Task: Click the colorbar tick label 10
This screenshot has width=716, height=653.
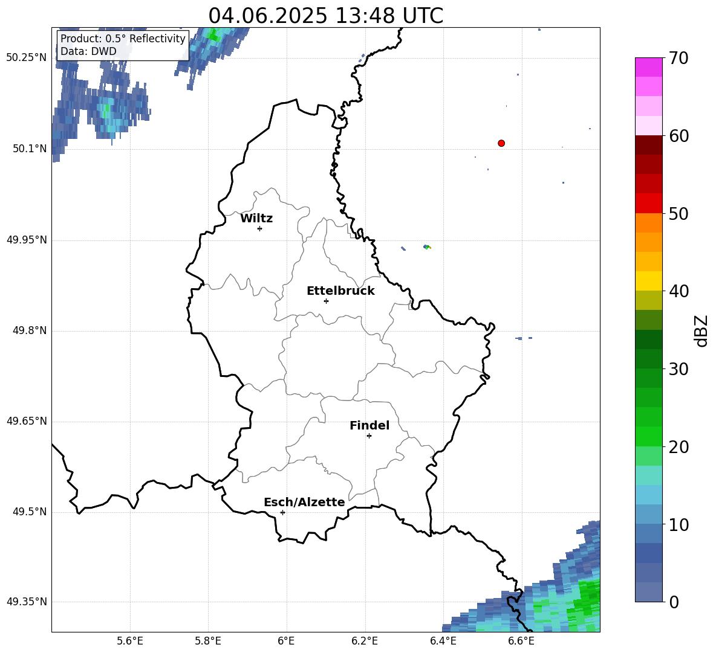Action: [x=679, y=524]
